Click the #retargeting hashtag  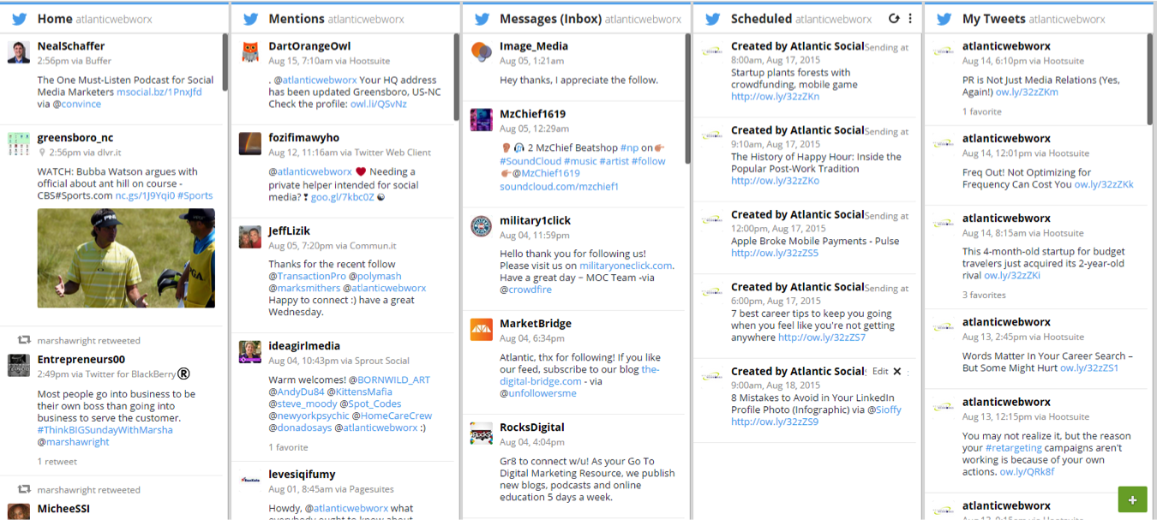[x=1014, y=447]
